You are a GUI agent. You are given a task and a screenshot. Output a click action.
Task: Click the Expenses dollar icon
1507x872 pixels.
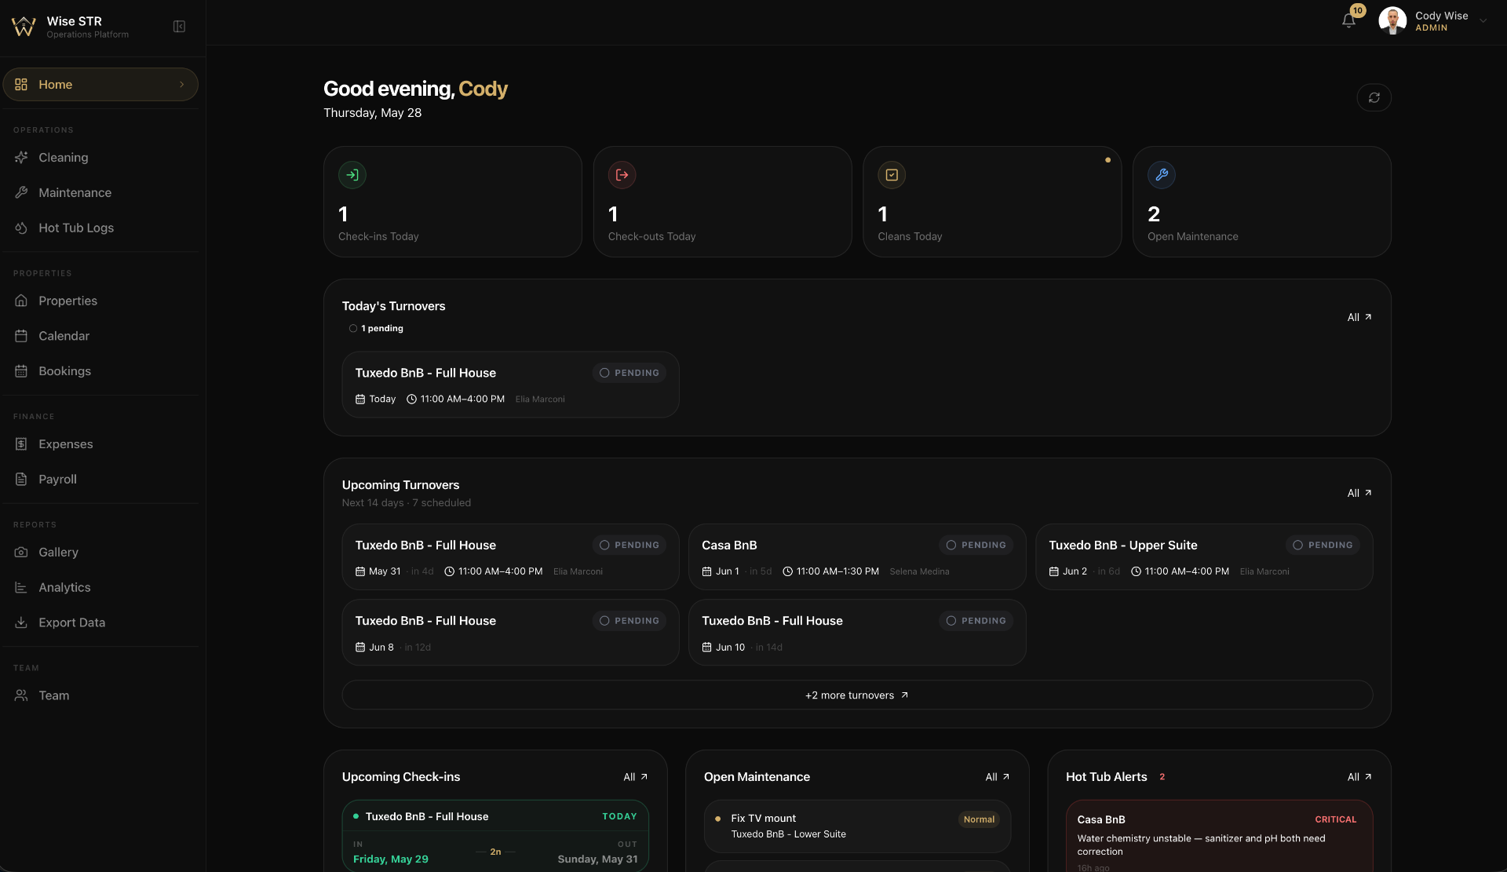pos(21,444)
